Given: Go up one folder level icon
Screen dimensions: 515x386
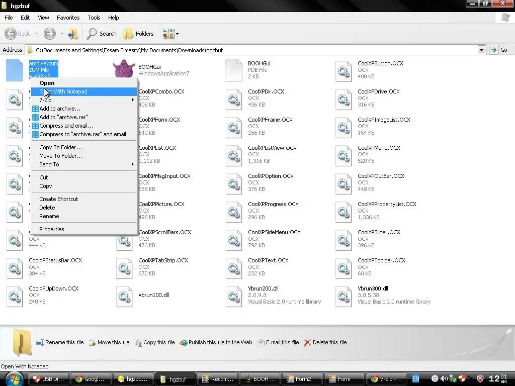Looking at the screenshot, I should (73, 34).
